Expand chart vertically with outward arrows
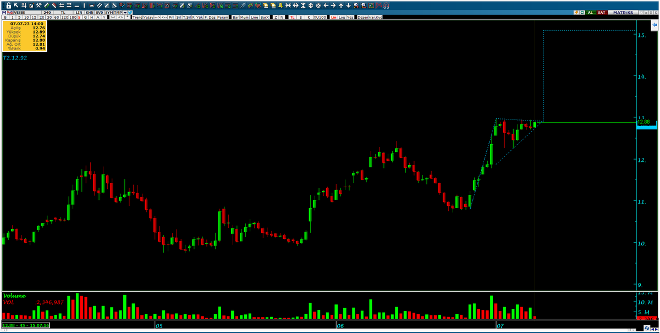The image size is (660, 333). (311, 6)
